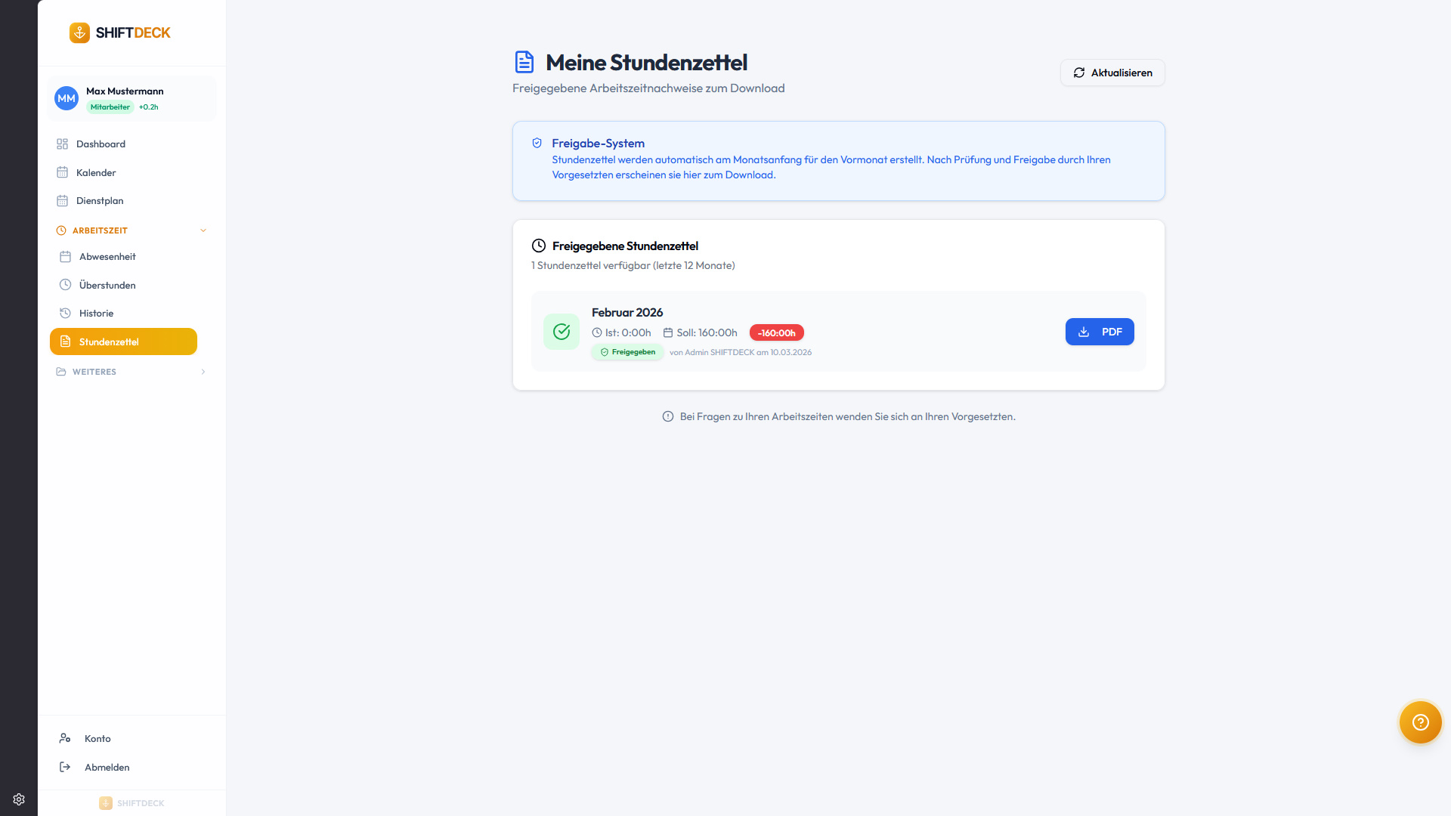Screen dimensions: 1451x816
Task: Click the shield icon next to Freigabe-System
Action: click(537, 143)
